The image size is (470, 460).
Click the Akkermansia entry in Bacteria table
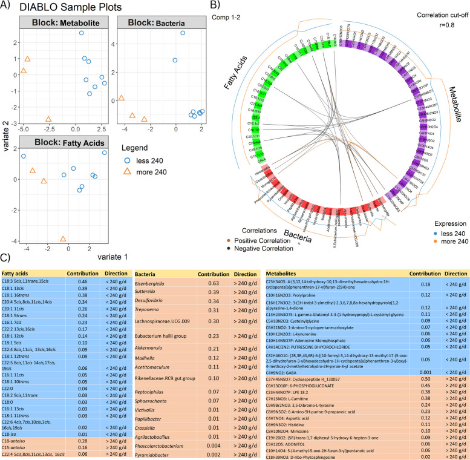pyautogui.click(x=148, y=348)
